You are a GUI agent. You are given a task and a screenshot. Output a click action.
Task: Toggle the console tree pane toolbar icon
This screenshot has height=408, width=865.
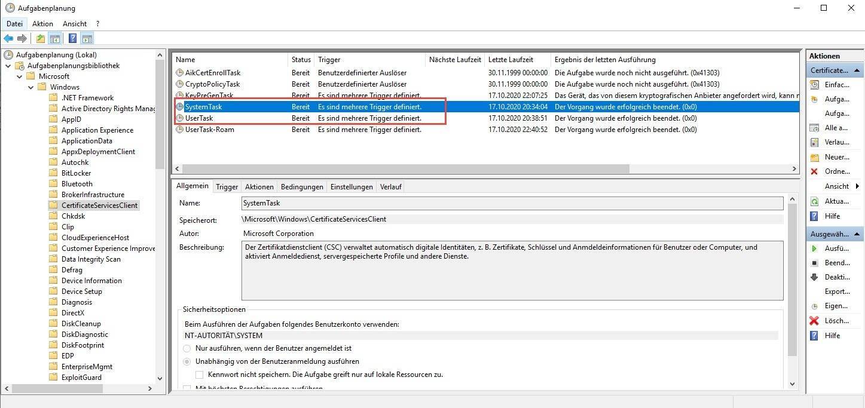pyautogui.click(x=55, y=39)
